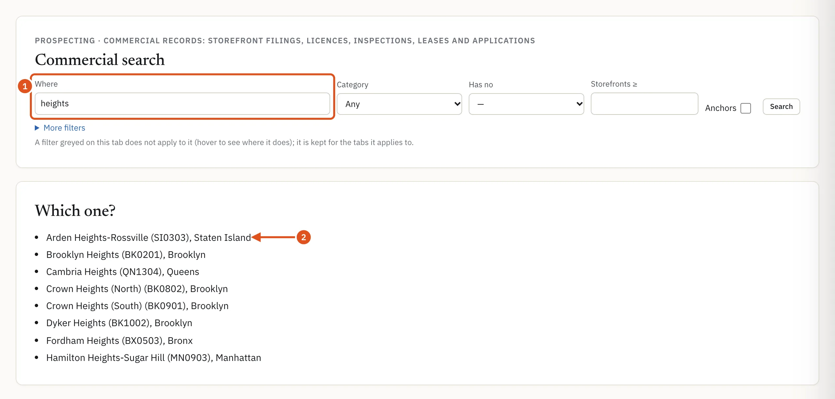Screen dimensions: 835x399
Task: Click the Commercial search heading
Action: [100, 60]
